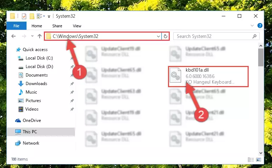Click the kbd101a.dll file name
This screenshot has height=168, width=272.
(197, 70)
